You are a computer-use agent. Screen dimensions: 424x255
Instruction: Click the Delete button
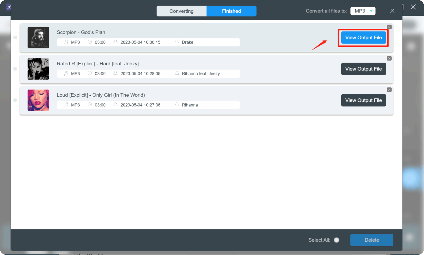[x=372, y=240]
